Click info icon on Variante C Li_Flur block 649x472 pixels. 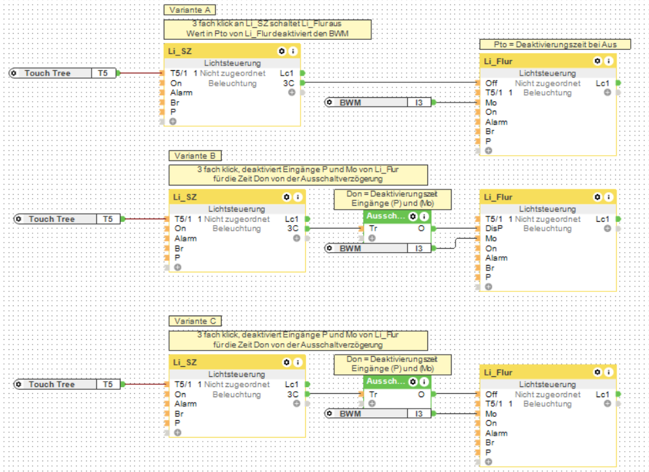[609, 372]
